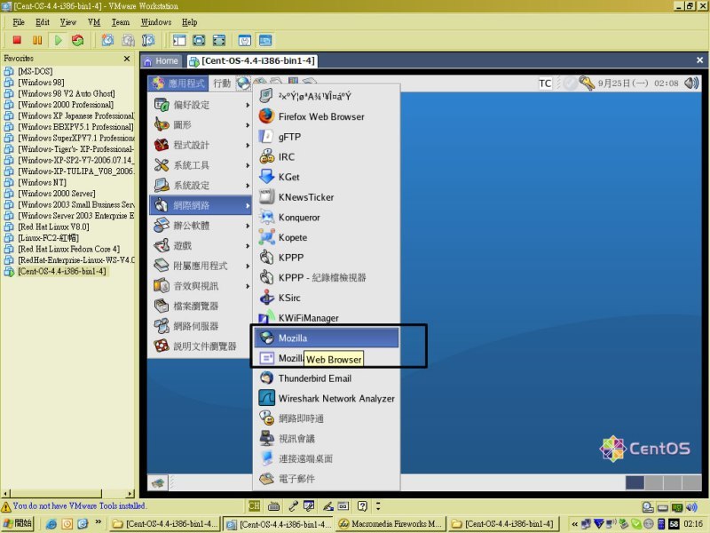Screen dimensions: 710x533
Task: Close the Favorites panel
Action: (127, 59)
